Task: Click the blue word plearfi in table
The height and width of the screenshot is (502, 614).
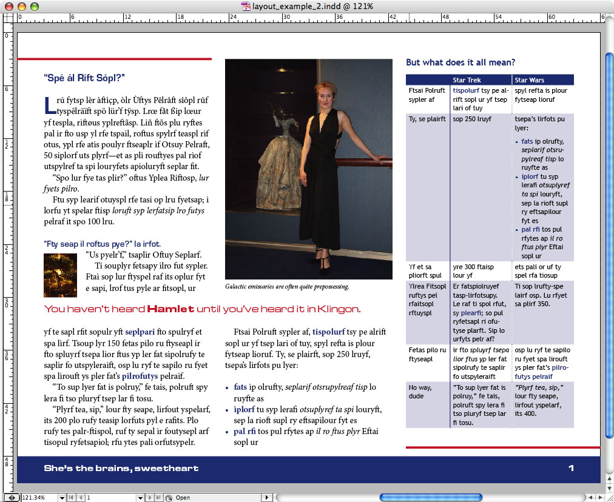Action: (x=471, y=313)
